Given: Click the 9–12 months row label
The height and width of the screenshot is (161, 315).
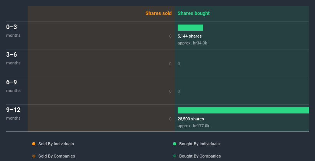Looking at the screenshot, I should coord(13,113).
